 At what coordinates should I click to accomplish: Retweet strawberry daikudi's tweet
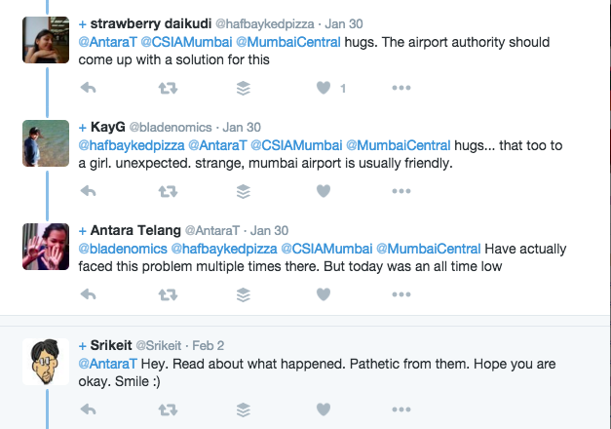coord(166,88)
